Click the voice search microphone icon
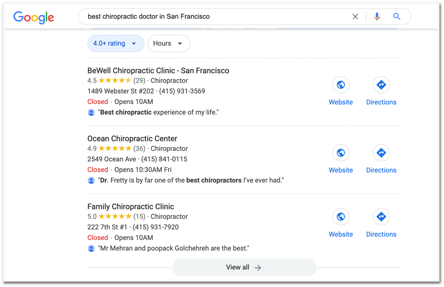 tap(377, 16)
